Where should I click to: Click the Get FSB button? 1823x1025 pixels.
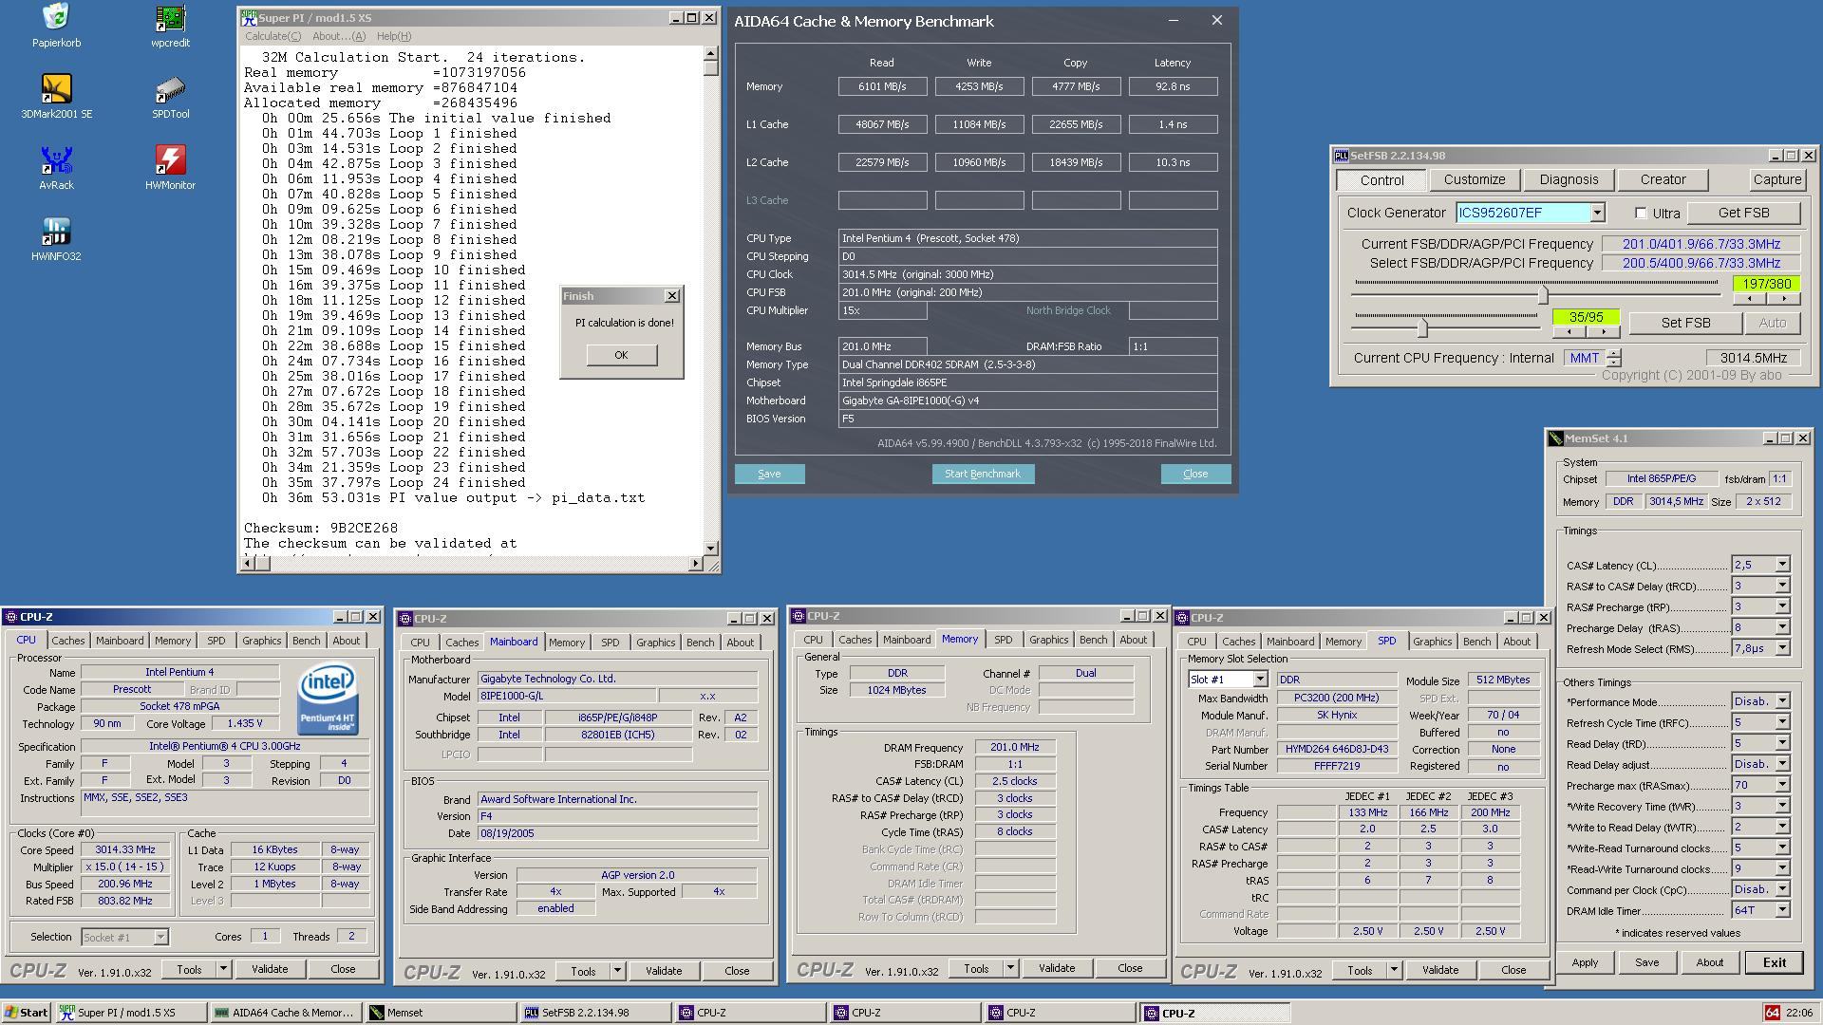pyautogui.click(x=1743, y=214)
